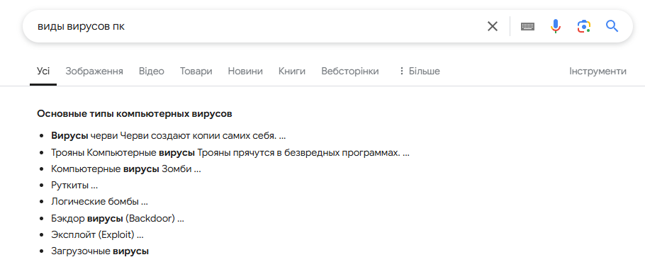645x262 pixels.
Task: Show the 'Новини' tab results
Action: 245,72
